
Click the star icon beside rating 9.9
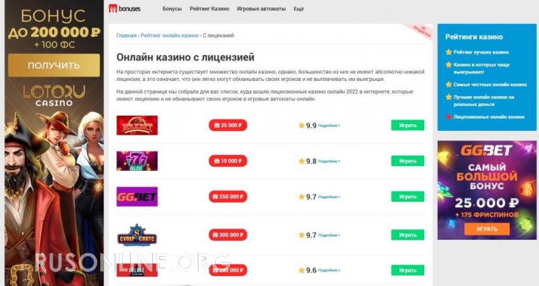tap(301, 125)
